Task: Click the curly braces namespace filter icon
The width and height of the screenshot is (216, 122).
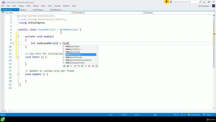Action: pyautogui.click(x=93, y=66)
